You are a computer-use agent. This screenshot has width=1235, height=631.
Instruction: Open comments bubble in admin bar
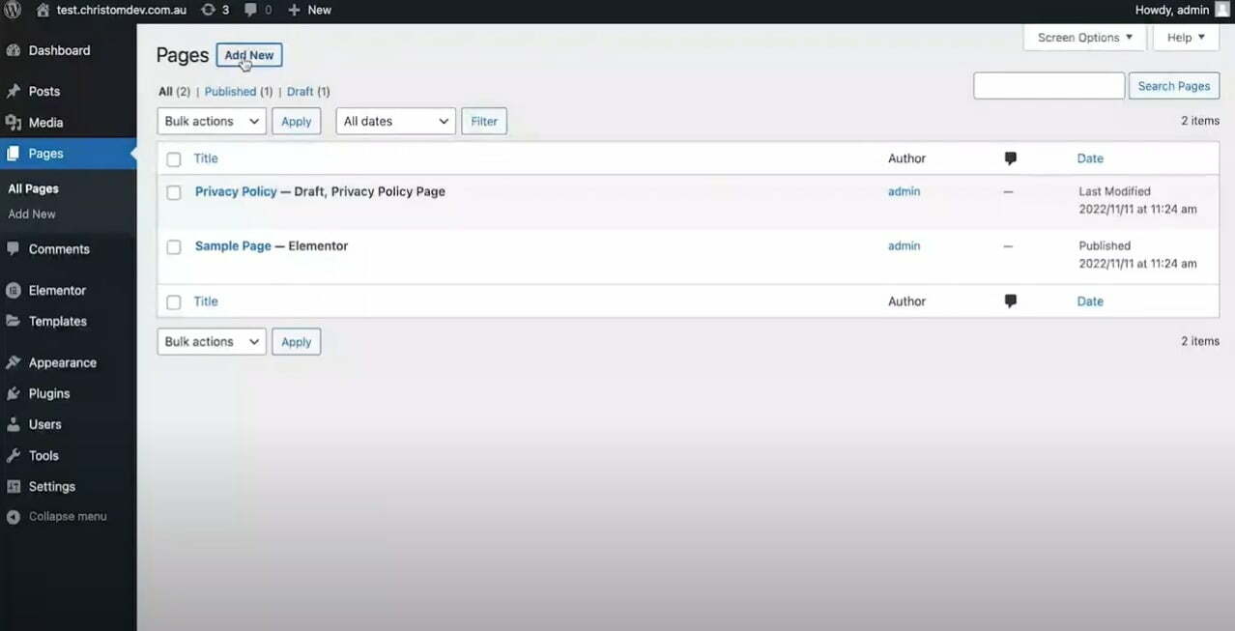(x=251, y=10)
